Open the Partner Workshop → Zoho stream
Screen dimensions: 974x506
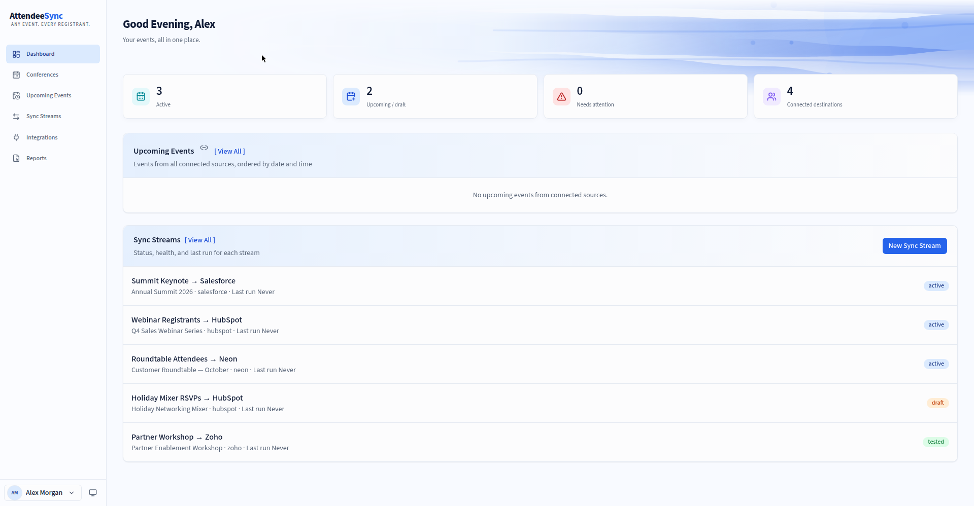tap(540, 442)
